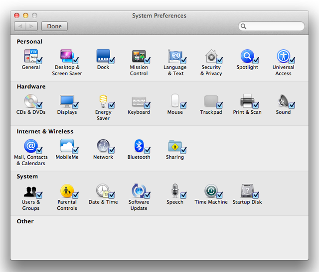Viewport: 319px width, 272px height.
Task: Select the Parental Controls icon
Action: click(x=67, y=191)
